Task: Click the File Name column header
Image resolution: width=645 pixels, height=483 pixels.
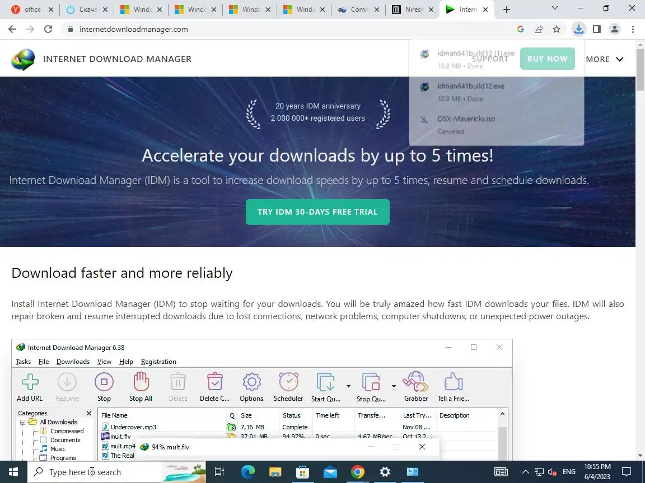Action: click(114, 415)
